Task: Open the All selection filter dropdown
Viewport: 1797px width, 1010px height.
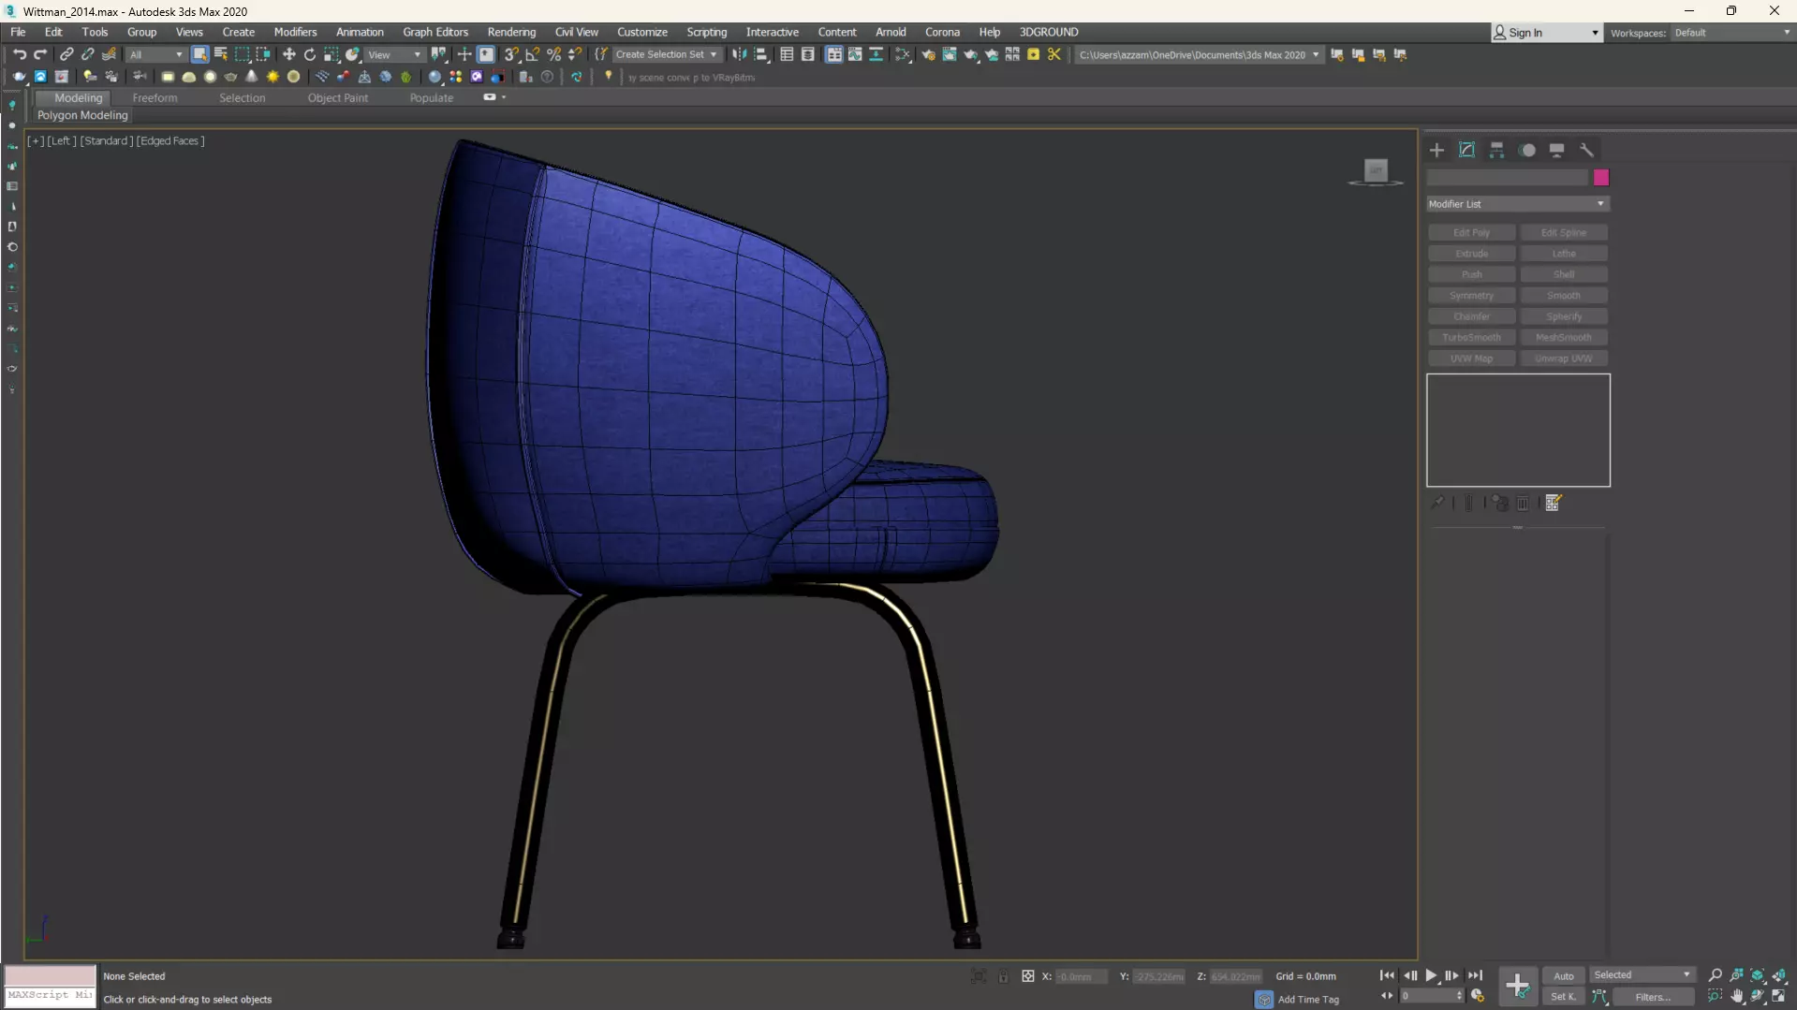Action: tap(156, 54)
